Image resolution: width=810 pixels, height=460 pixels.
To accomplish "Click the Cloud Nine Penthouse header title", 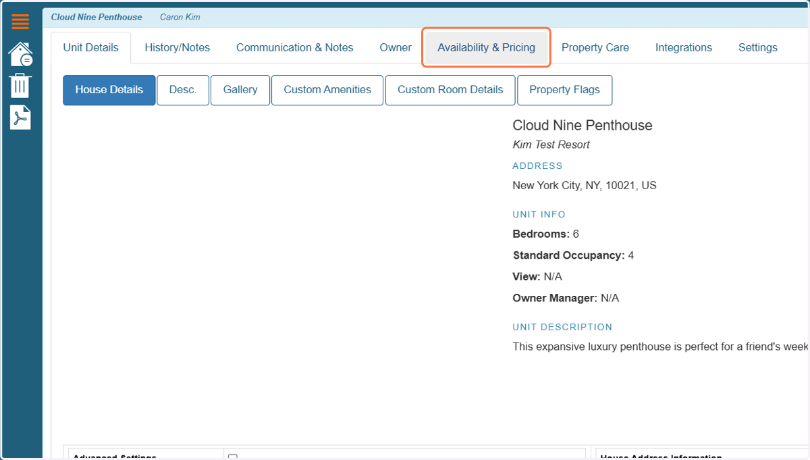I will click(97, 17).
